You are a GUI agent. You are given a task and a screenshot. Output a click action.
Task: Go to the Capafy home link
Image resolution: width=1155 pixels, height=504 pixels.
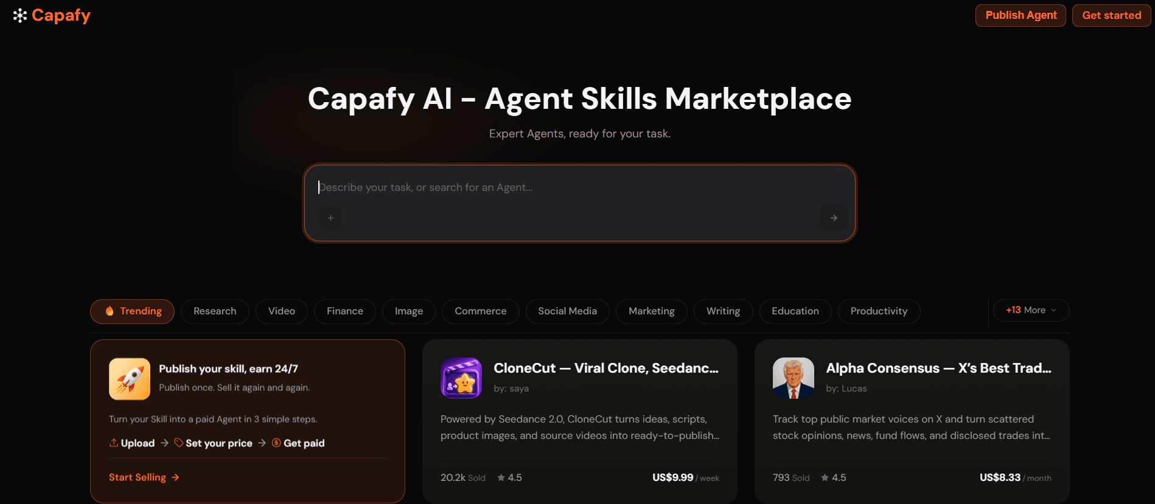(52, 15)
